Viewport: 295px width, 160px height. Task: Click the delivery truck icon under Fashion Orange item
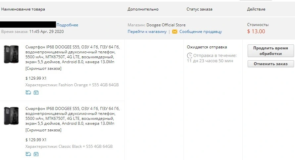(28, 93)
